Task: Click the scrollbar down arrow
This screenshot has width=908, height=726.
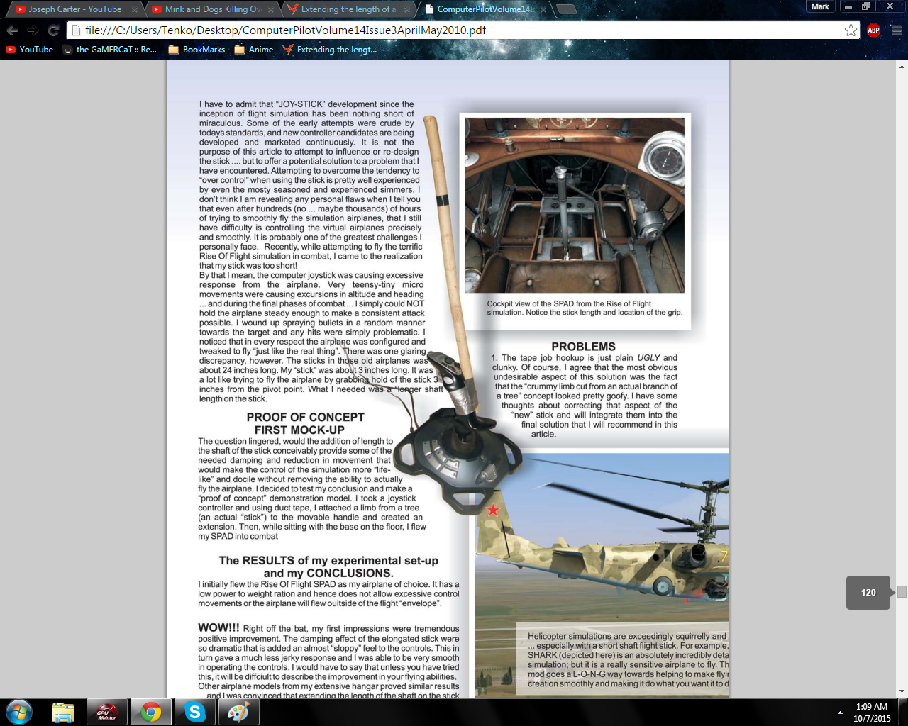Action: click(902, 691)
